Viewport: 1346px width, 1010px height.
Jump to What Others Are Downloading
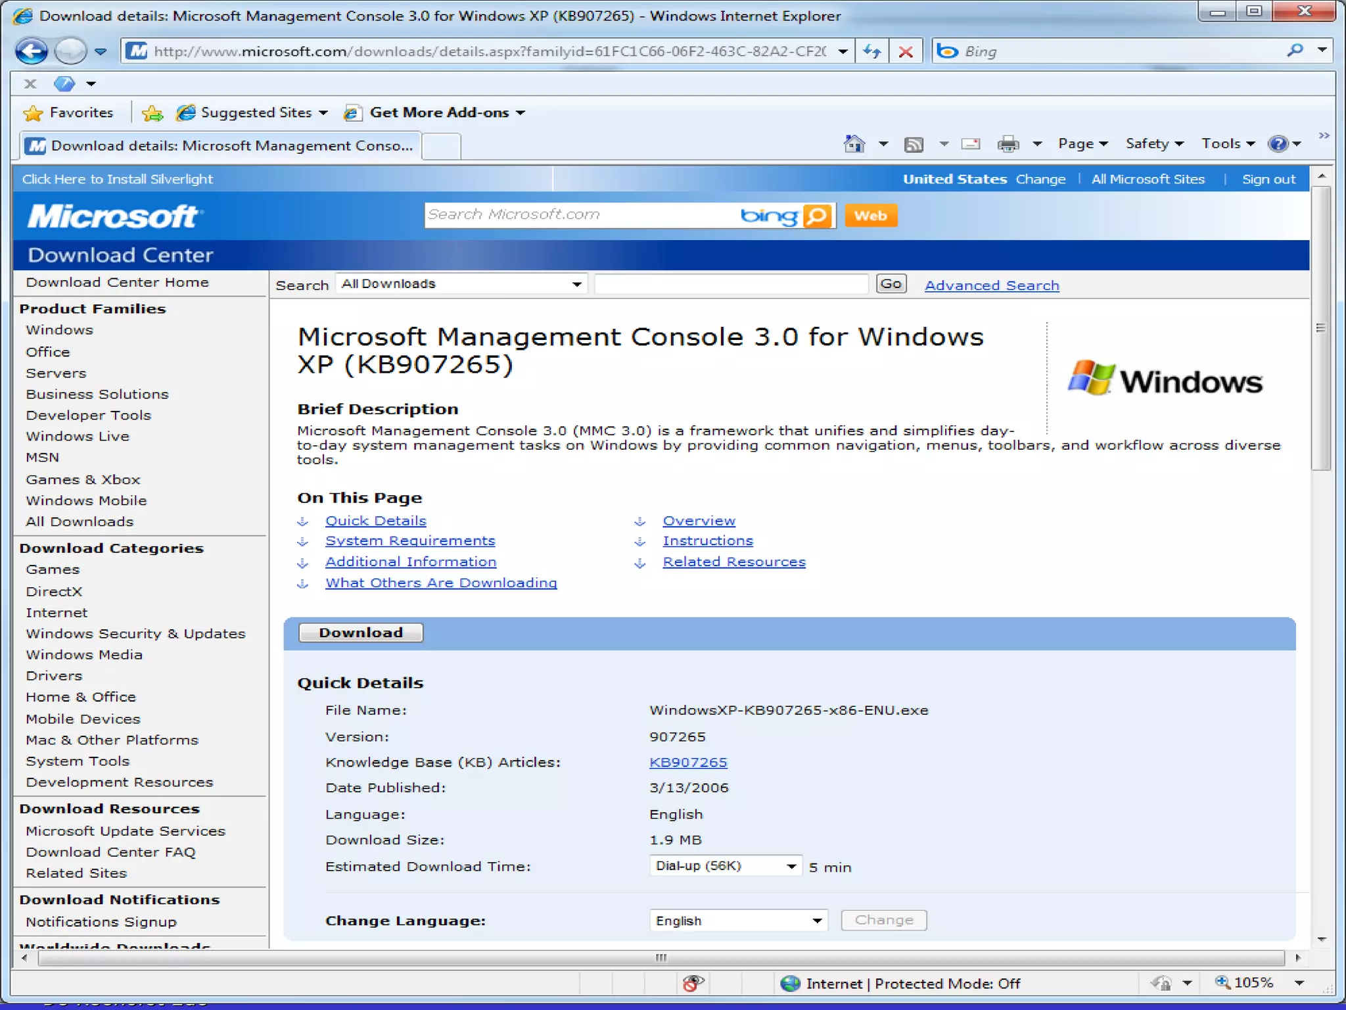(441, 583)
